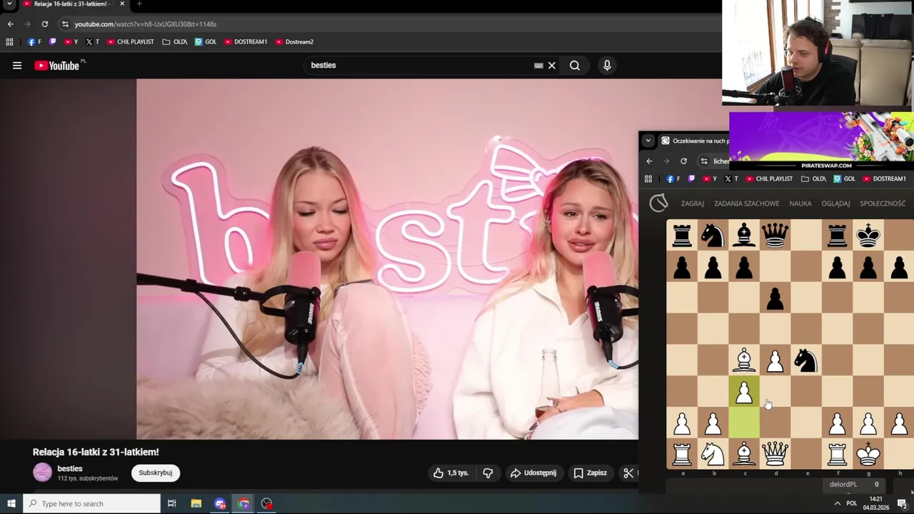Click the delordPL player name
Screen dimensions: 914x514
(843, 485)
